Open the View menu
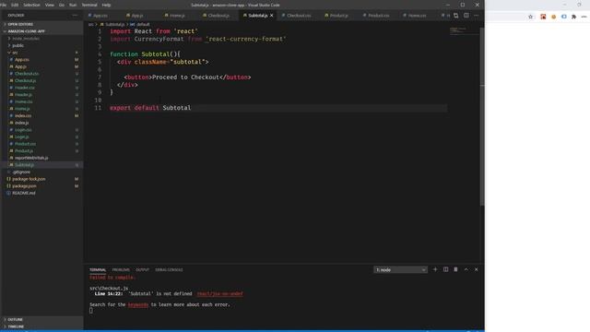The width and height of the screenshot is (590, 332). (x=49, y=5)
